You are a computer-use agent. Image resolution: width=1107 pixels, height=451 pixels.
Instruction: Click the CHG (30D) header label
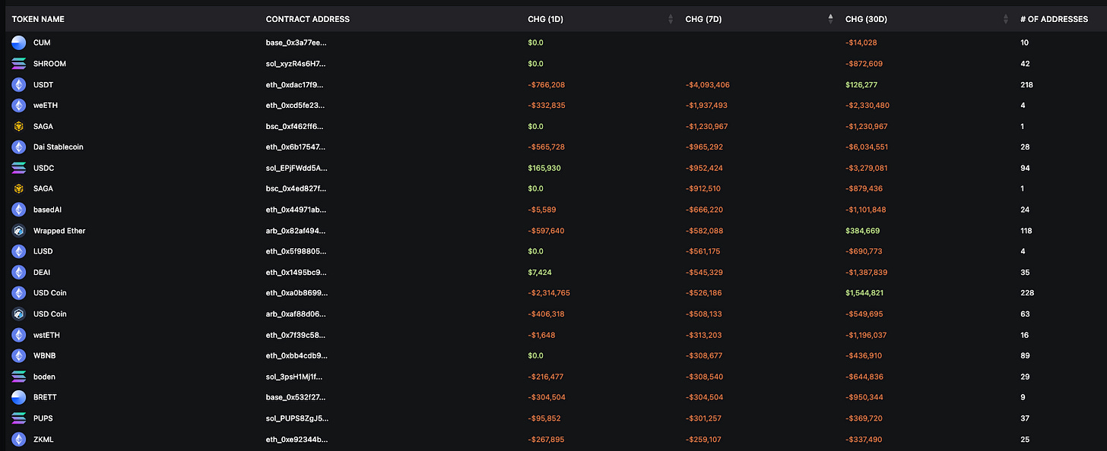click(866, 19)
